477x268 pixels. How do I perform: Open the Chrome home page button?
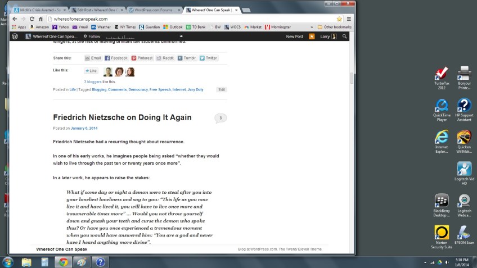[x=41, y=19]
